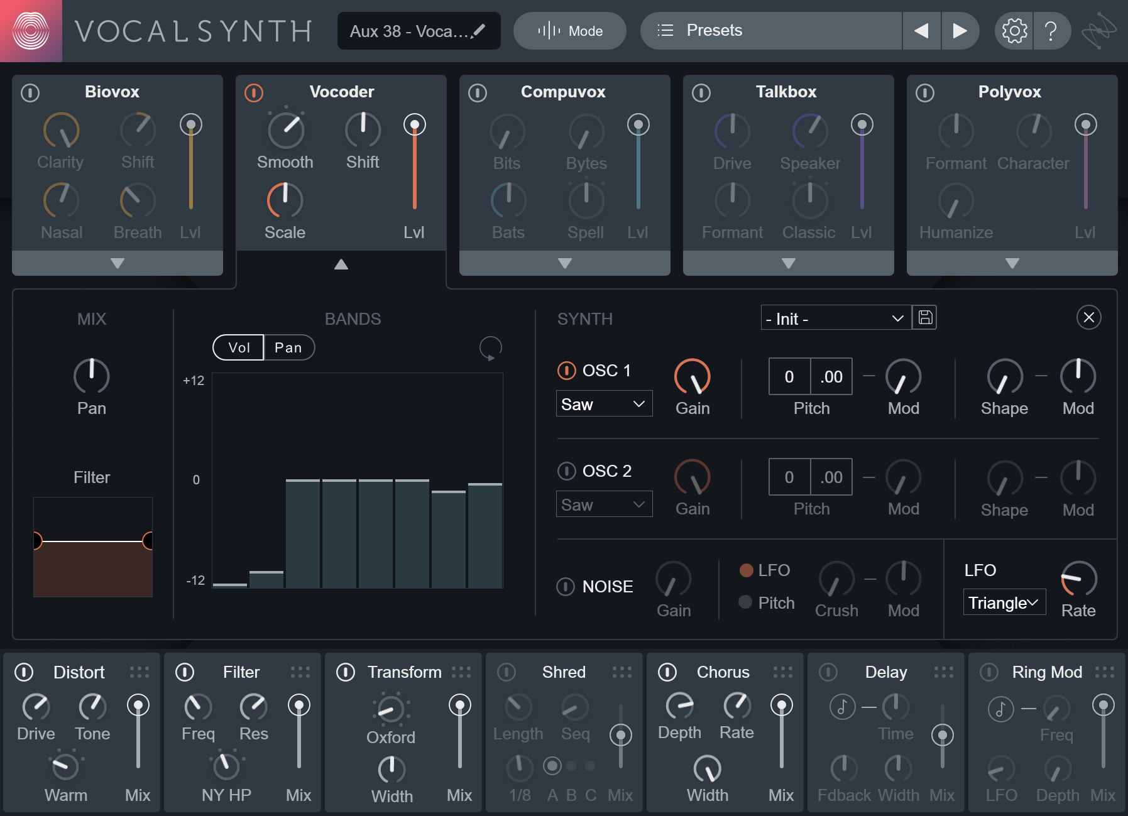
Task: Click the OSC 1 pitch cents field
Action: (831, 376)
